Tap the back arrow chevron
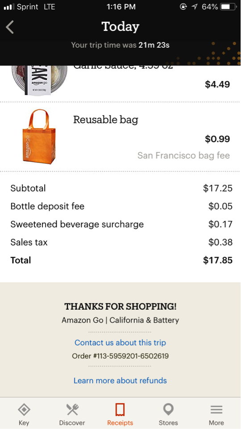The image size is (241, 429). [10, 27]
